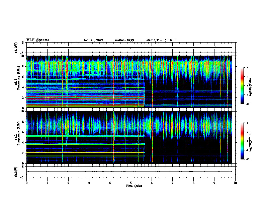Click the "6" tick on ch.2 frequency axis
Image resolution: width=265 pixels, height=205 pixels.
pos(23,132)
